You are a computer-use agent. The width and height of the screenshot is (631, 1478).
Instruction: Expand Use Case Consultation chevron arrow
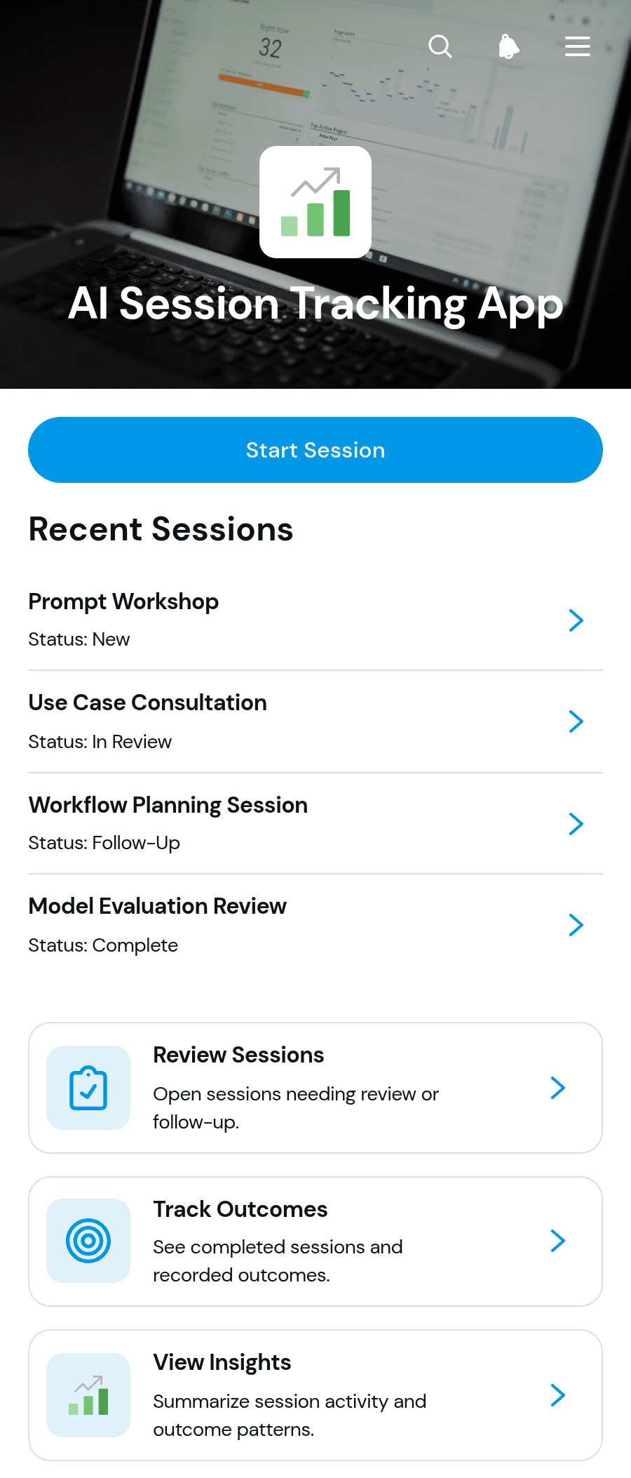576,721
